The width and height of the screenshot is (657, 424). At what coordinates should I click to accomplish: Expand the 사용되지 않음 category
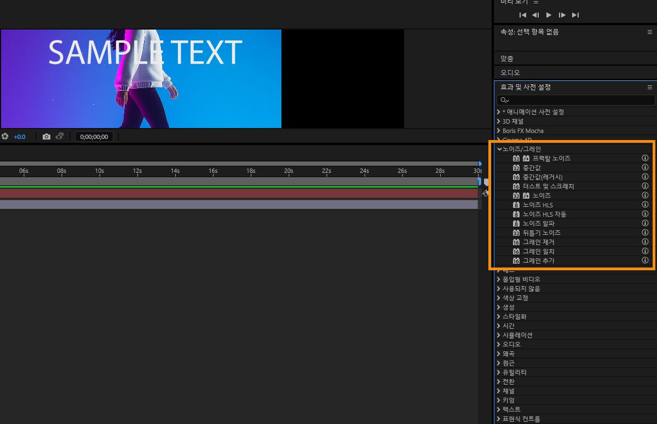click(x=499, y=288)
